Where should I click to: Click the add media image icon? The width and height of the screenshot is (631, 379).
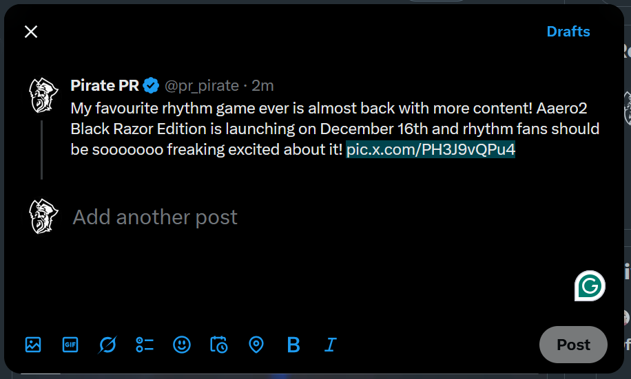(x=33, y=345)
